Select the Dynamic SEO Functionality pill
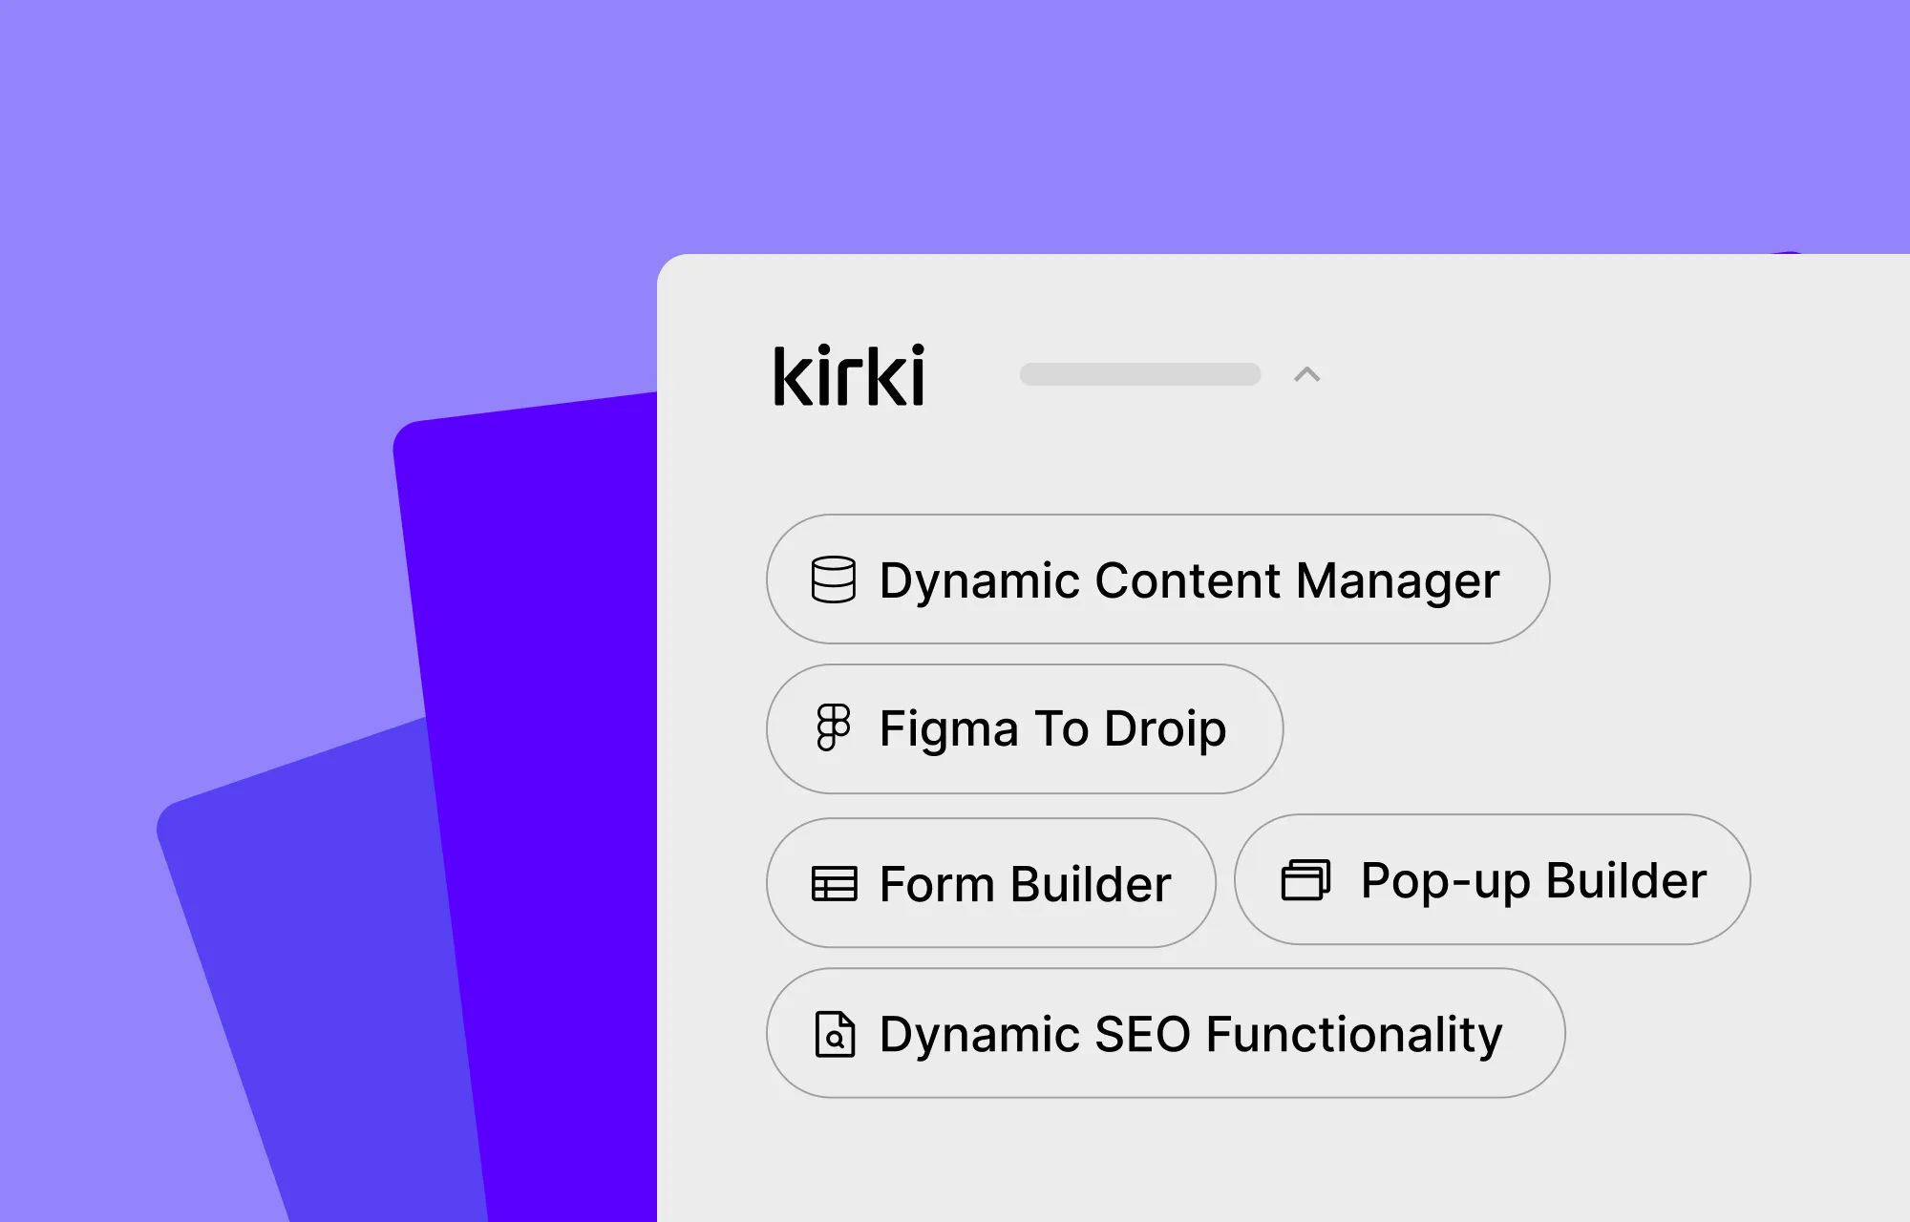The image size is (1910, 1222). point(1165,1033)
